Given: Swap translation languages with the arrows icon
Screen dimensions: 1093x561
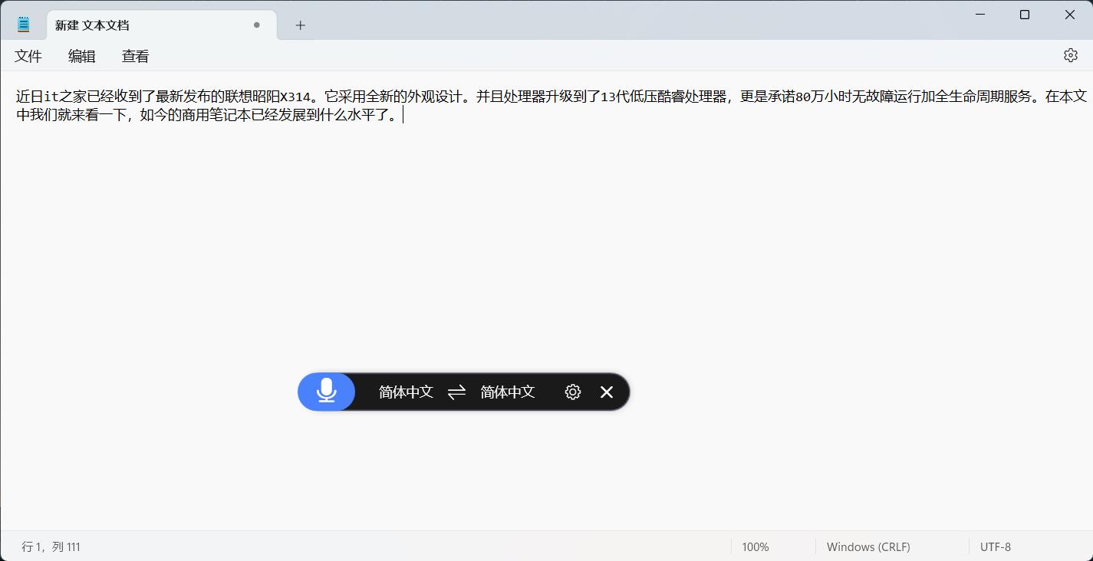Looking at the screenshot, I should click(456, 392).
